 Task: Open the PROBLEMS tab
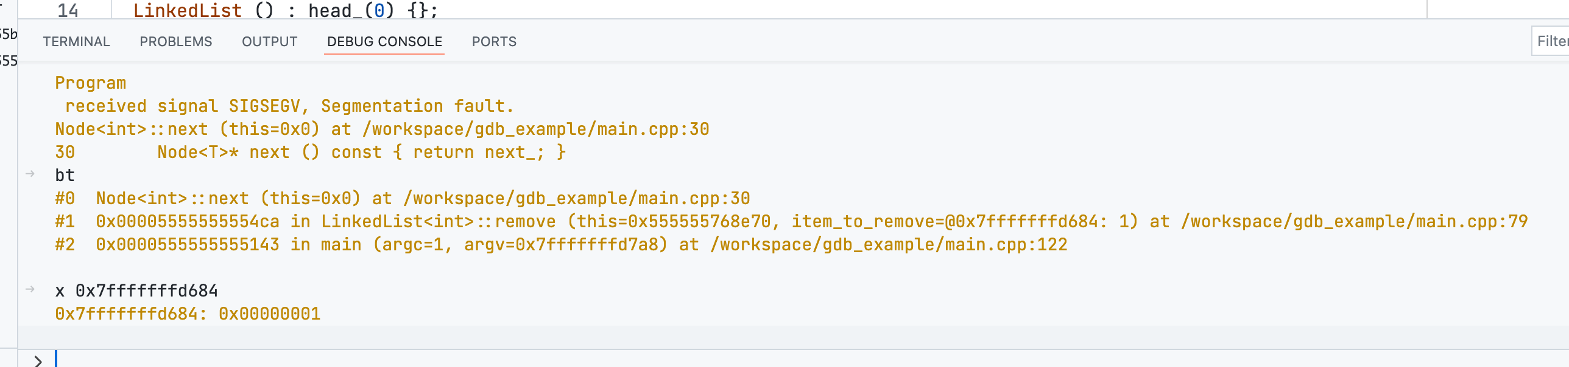(x=175, y=41)
